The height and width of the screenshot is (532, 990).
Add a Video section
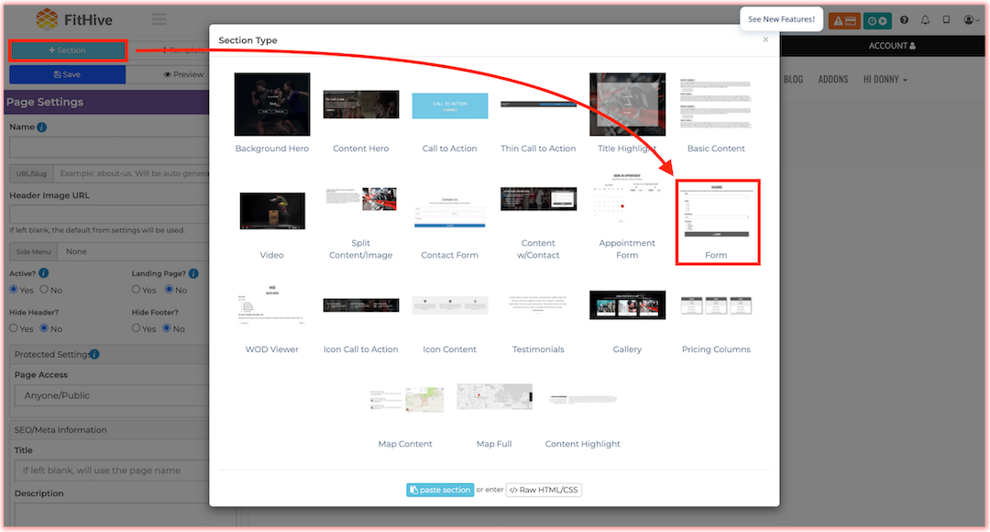point(272,210)
